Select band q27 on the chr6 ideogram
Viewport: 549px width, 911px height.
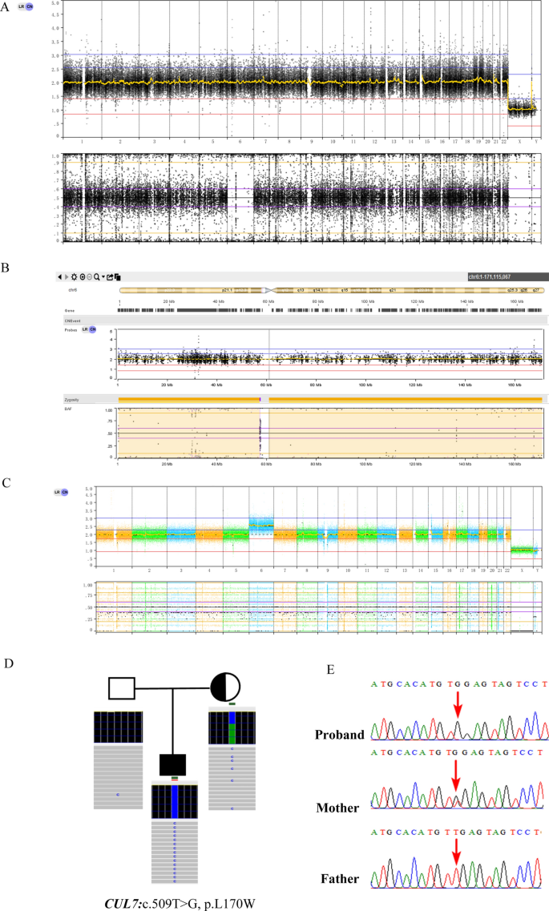(535, 289)
